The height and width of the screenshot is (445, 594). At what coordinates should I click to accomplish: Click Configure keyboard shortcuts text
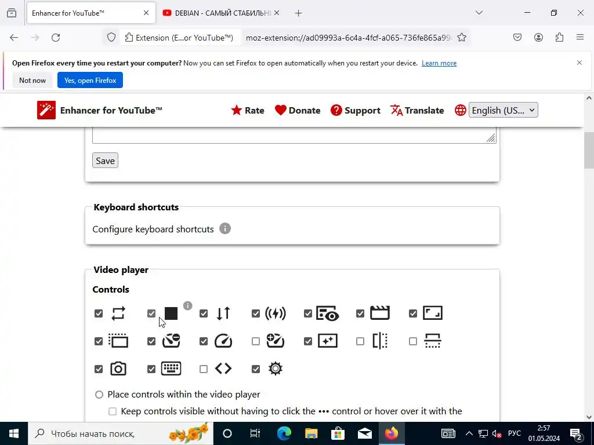[153, 229]
